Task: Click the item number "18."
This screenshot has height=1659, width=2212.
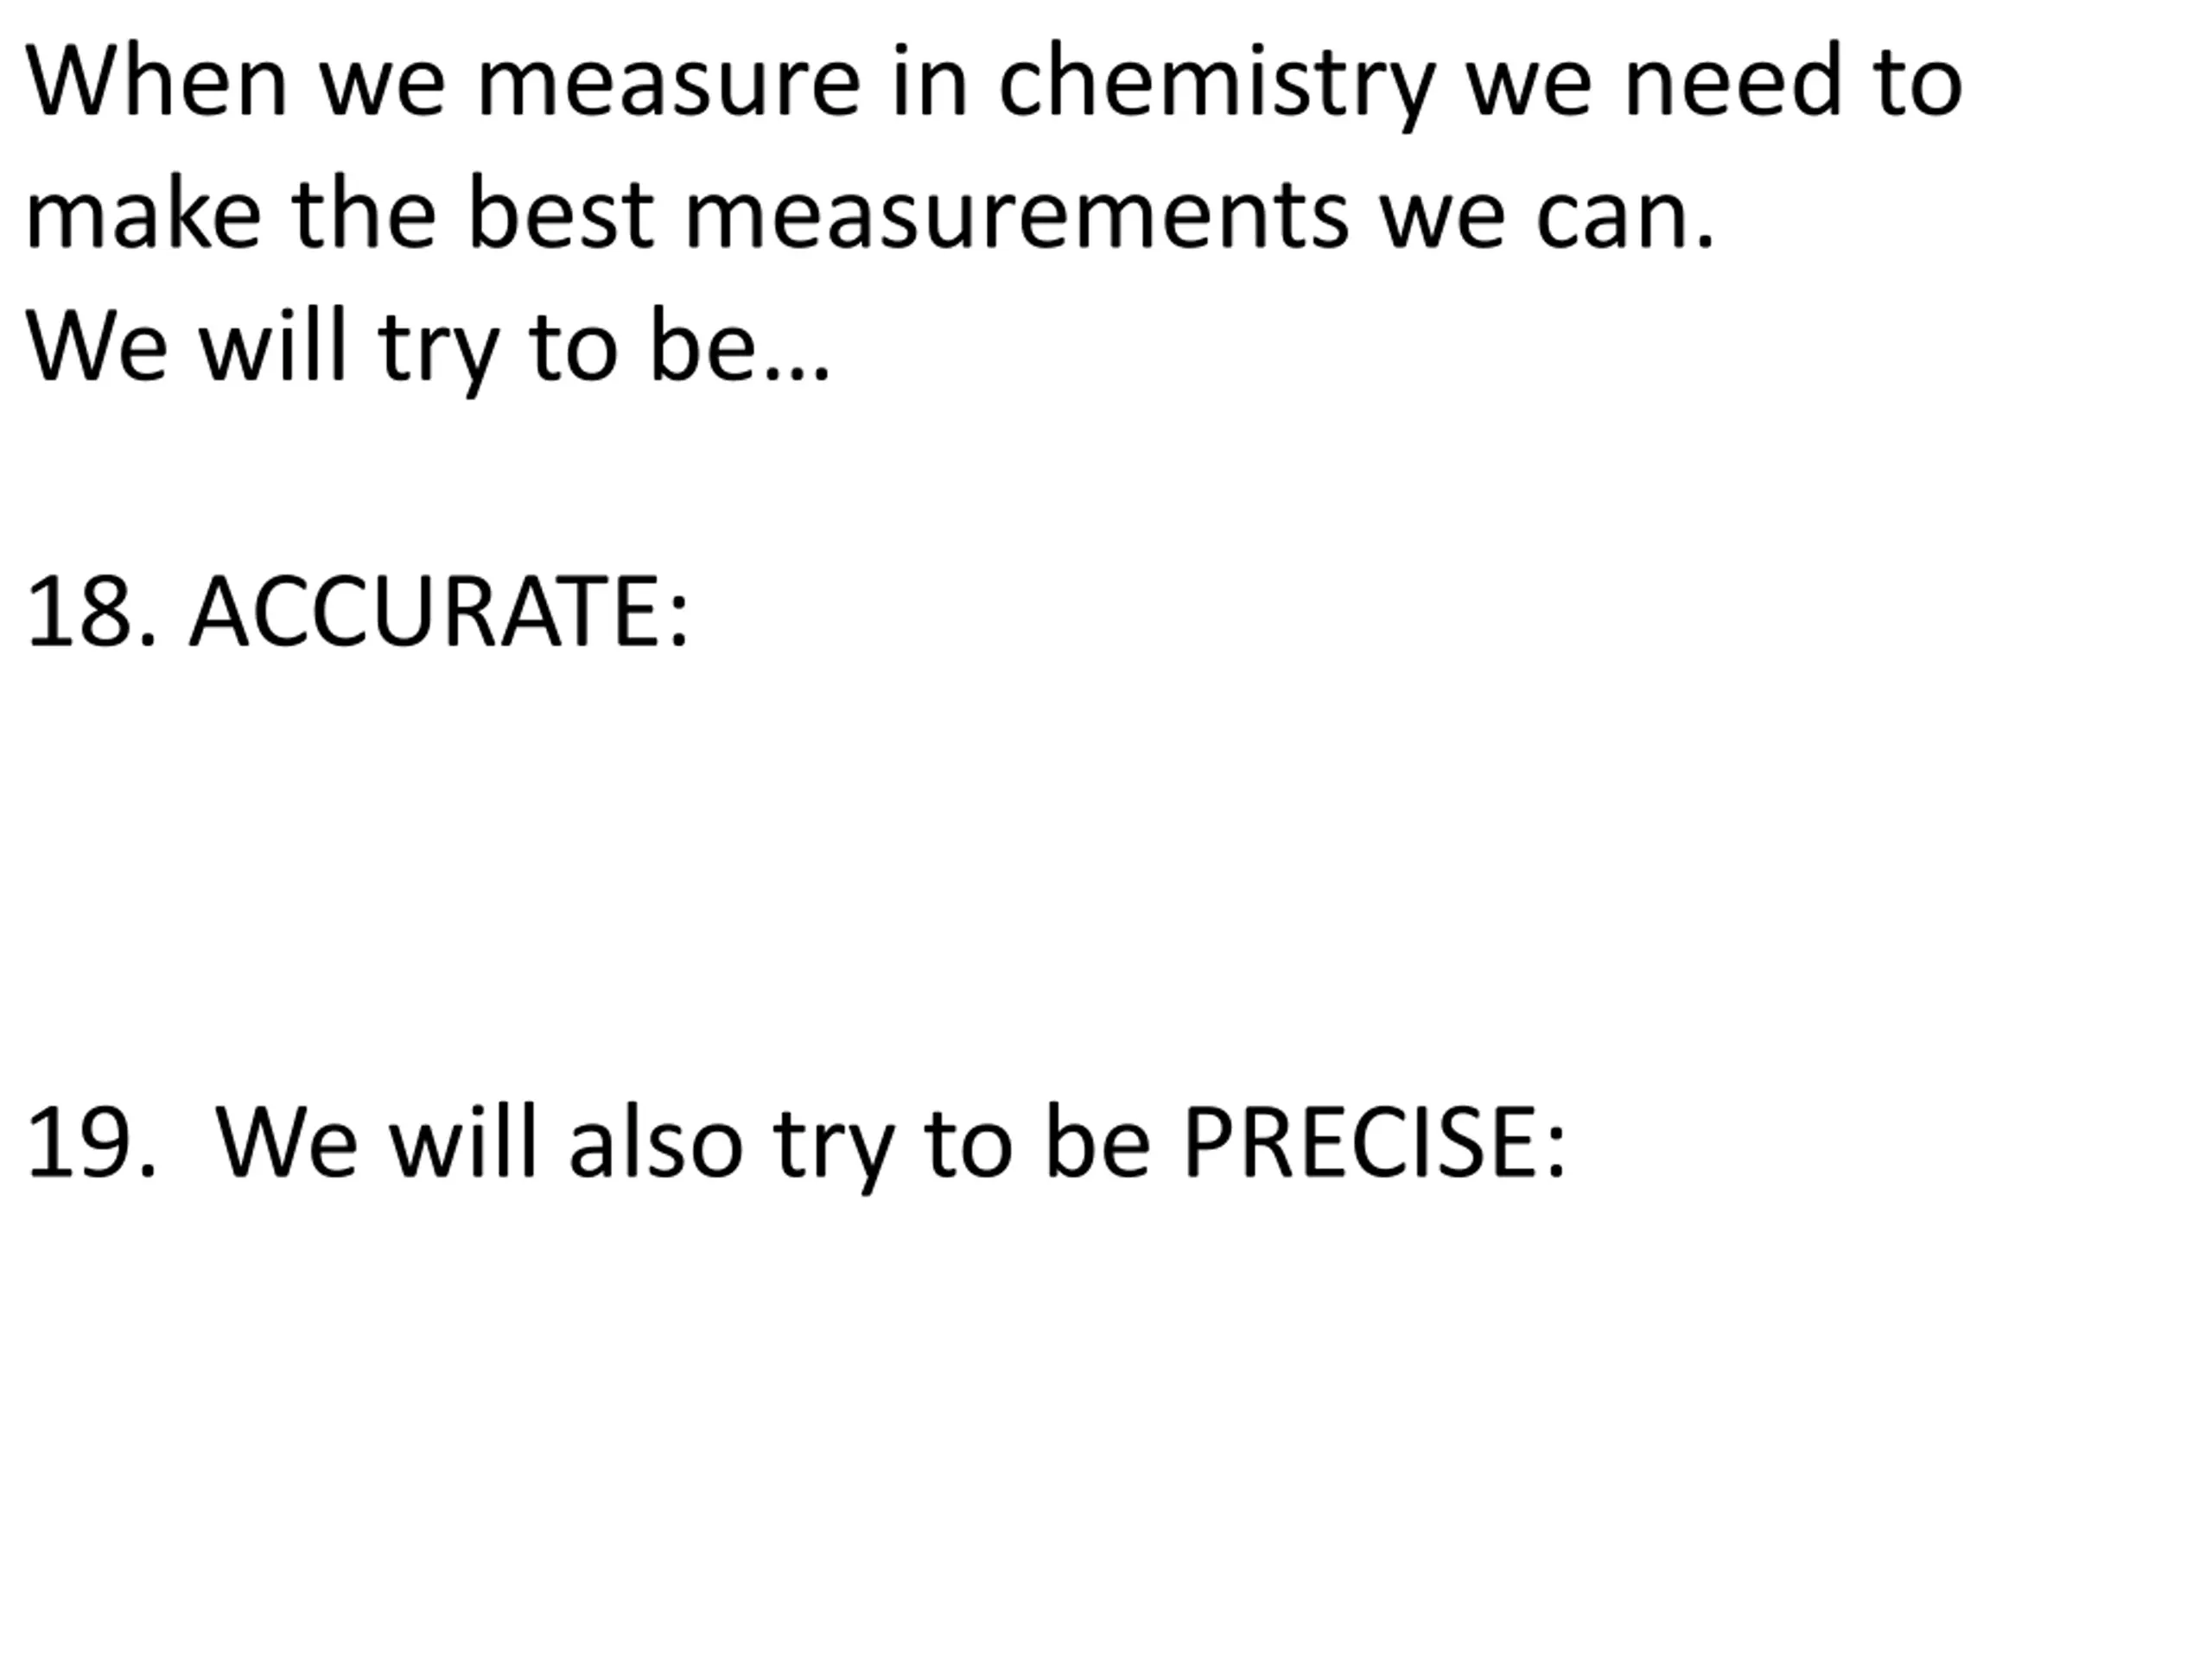Action: click(x=91, y=612)
